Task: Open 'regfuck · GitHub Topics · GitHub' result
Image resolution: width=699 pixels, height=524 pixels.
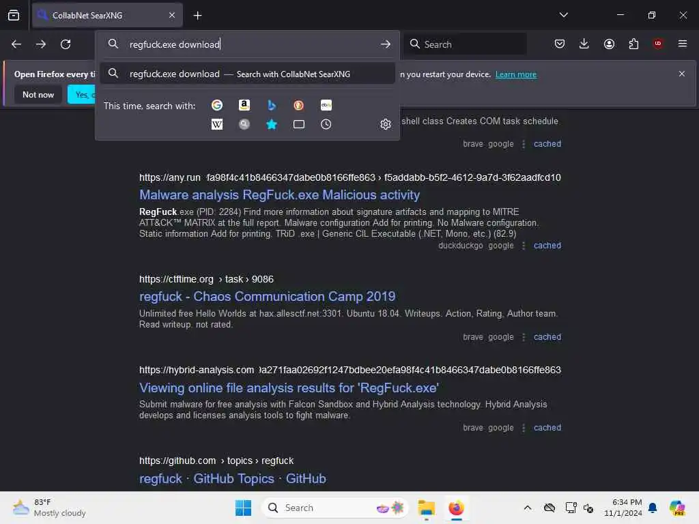Action: [x=233, y=478]
